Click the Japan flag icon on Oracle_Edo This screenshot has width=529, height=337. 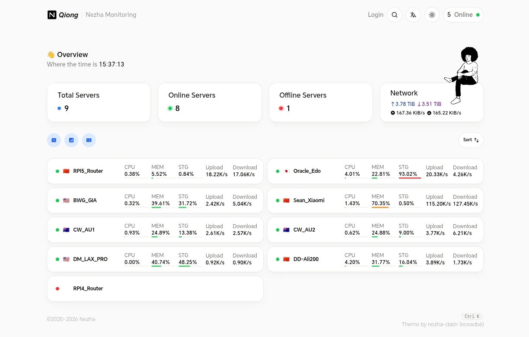[286, 171]
